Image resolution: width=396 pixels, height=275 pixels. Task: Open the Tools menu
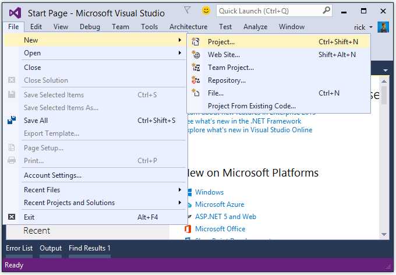click(x=149, y=27)
